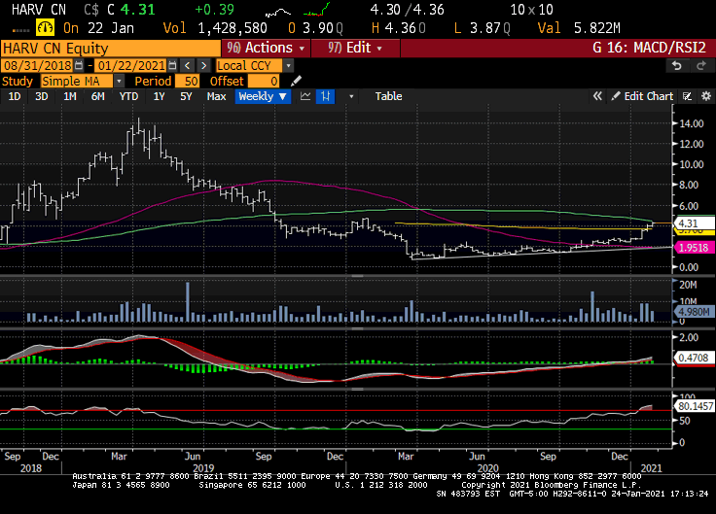Select the Max range tab

pos(216,96)
